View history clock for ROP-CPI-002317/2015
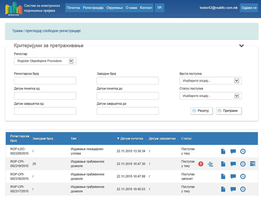 pyautogui.click(x=243, y=189)
